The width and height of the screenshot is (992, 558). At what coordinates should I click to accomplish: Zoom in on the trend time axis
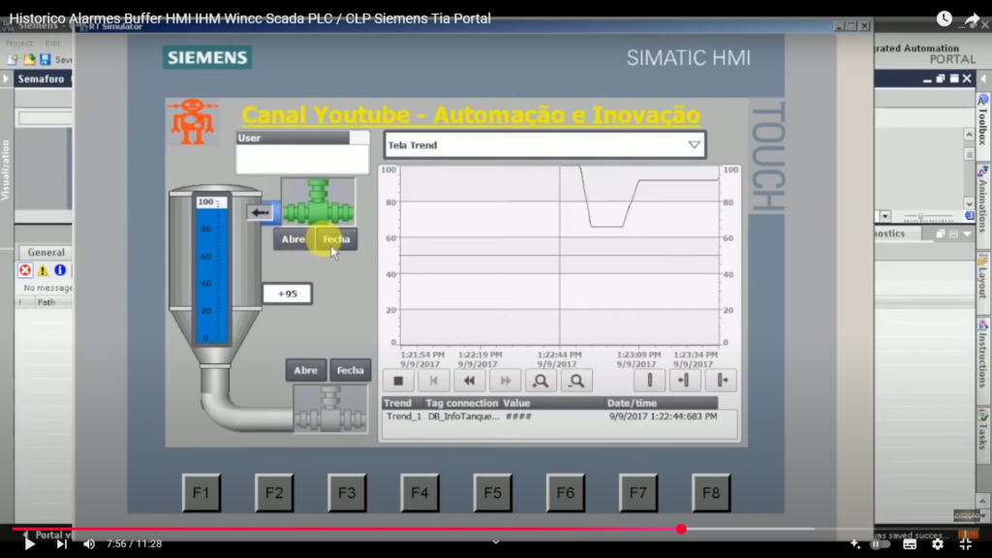pos(541,381)
